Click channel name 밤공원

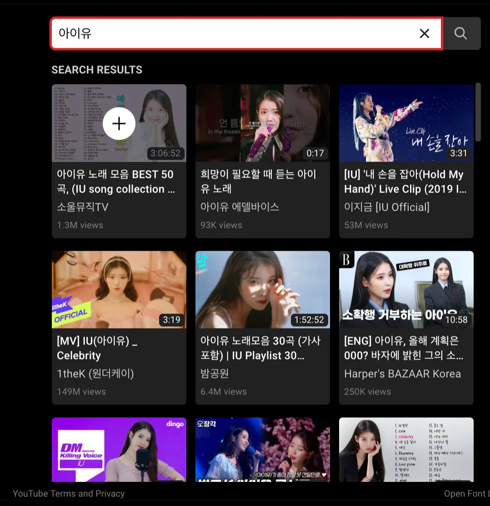point(215,374)
